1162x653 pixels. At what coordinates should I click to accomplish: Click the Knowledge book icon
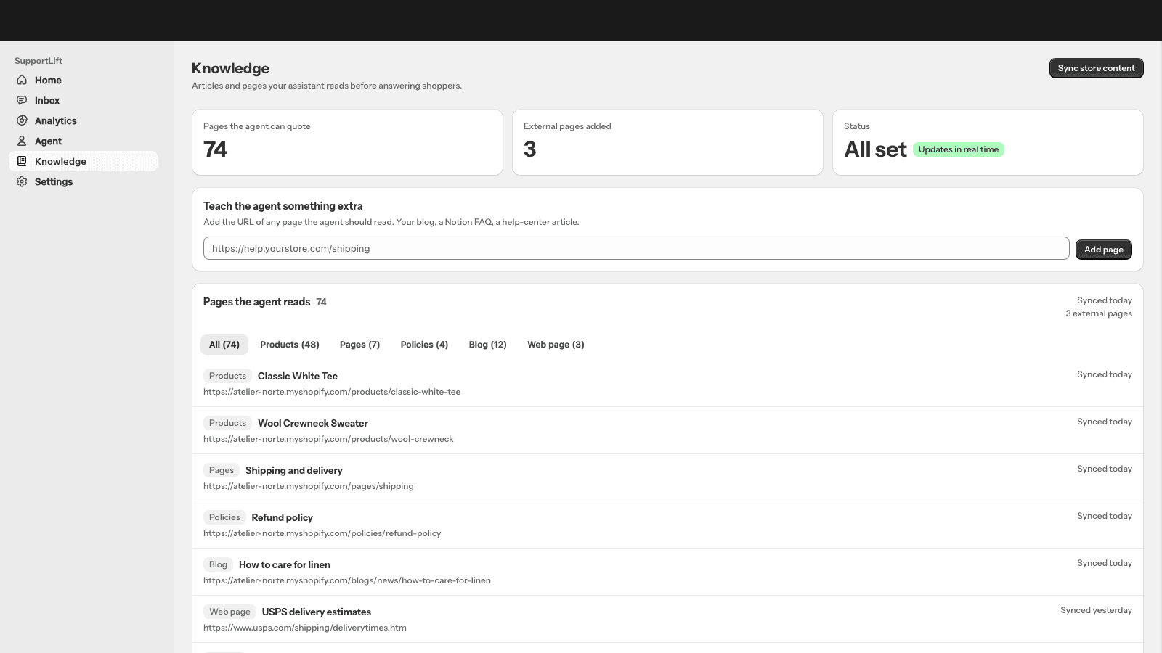(x=22, y=161)
